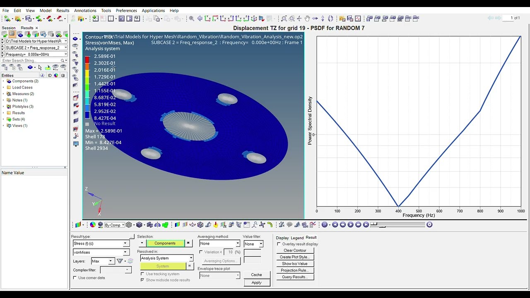Viewport: 530px width, 298px height.
Task: Click Create Plot Style button
Action: click(x=295, y=257)
